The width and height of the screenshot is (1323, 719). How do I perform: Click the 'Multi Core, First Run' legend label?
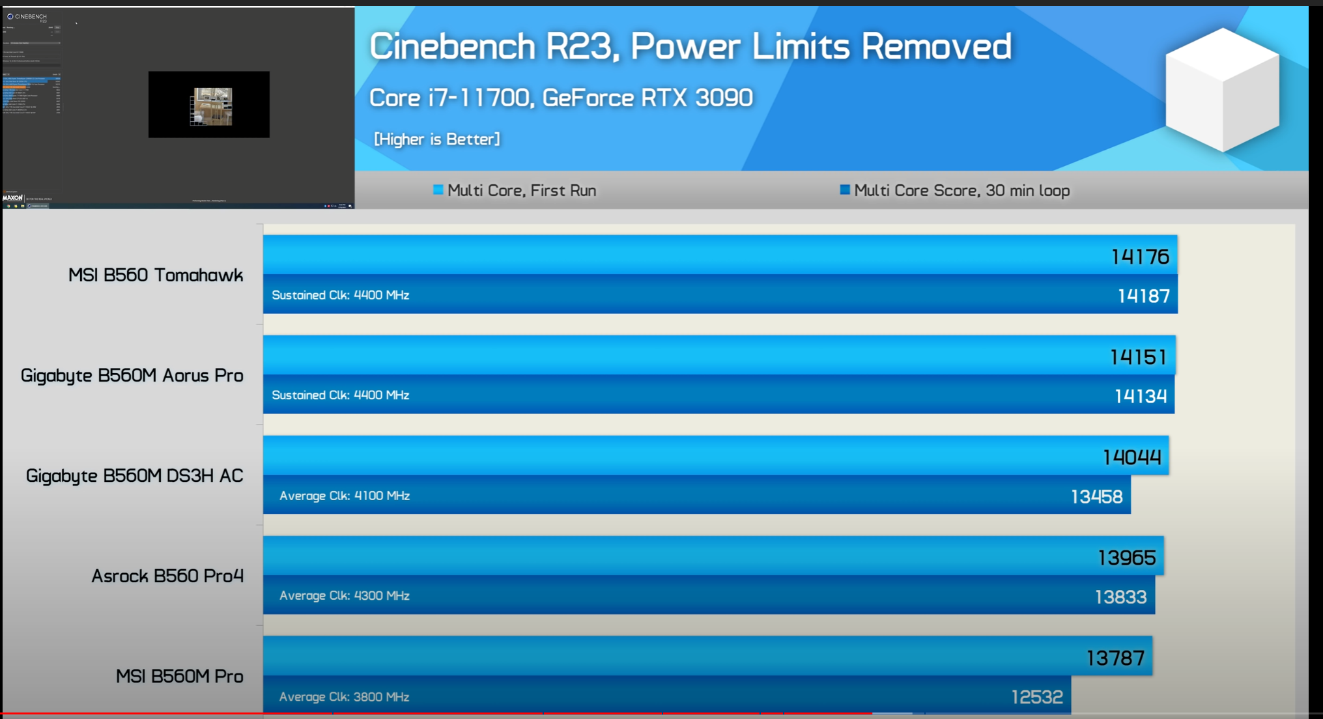(522, 191)
